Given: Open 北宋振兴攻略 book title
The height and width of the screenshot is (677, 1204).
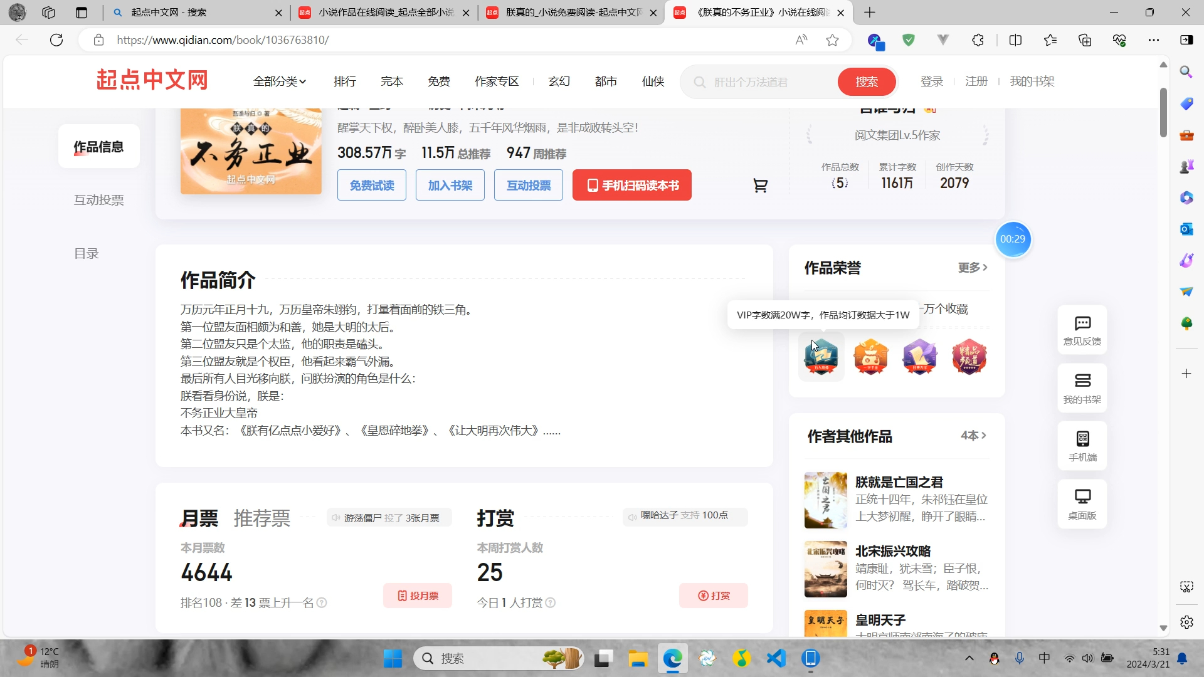Looking at the screenshot, I should click(x=893, y=551).
